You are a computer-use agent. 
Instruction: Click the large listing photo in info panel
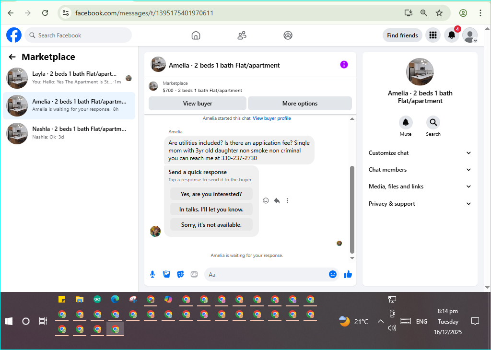[420, 72]
